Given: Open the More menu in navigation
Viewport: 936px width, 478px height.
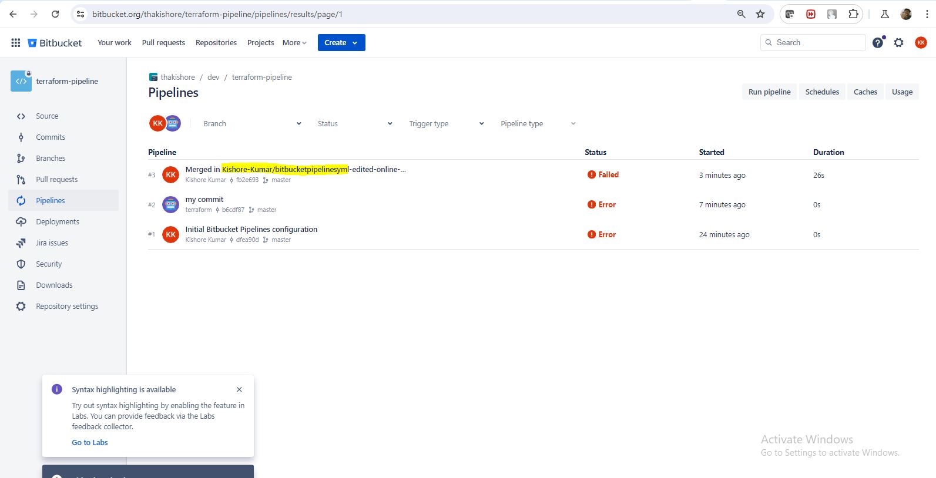Looking at the screenshot, I should tap(294, 43).
